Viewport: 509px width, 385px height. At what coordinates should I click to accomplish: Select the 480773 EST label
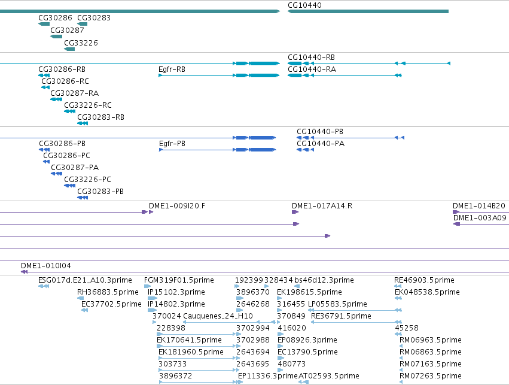coord(292,364)
